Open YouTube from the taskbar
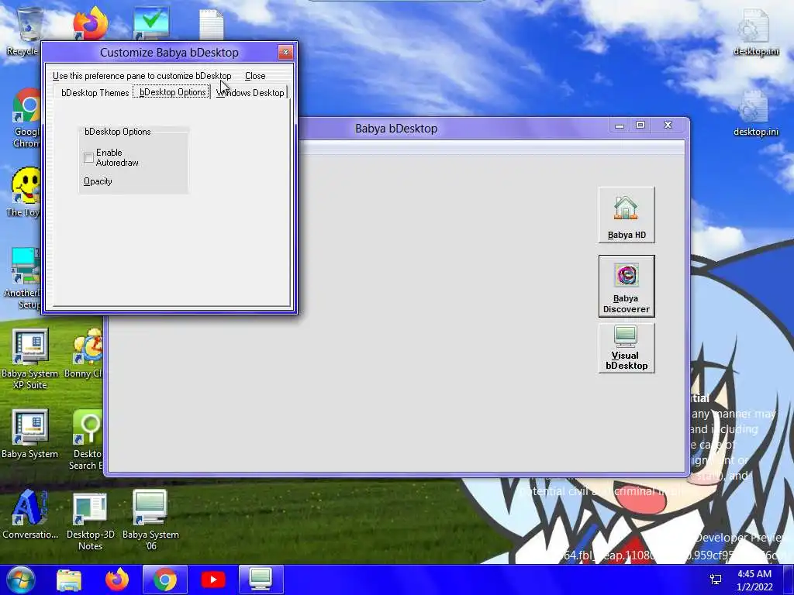This screenshot has width=794, height=595. click(x=213, y=580)
